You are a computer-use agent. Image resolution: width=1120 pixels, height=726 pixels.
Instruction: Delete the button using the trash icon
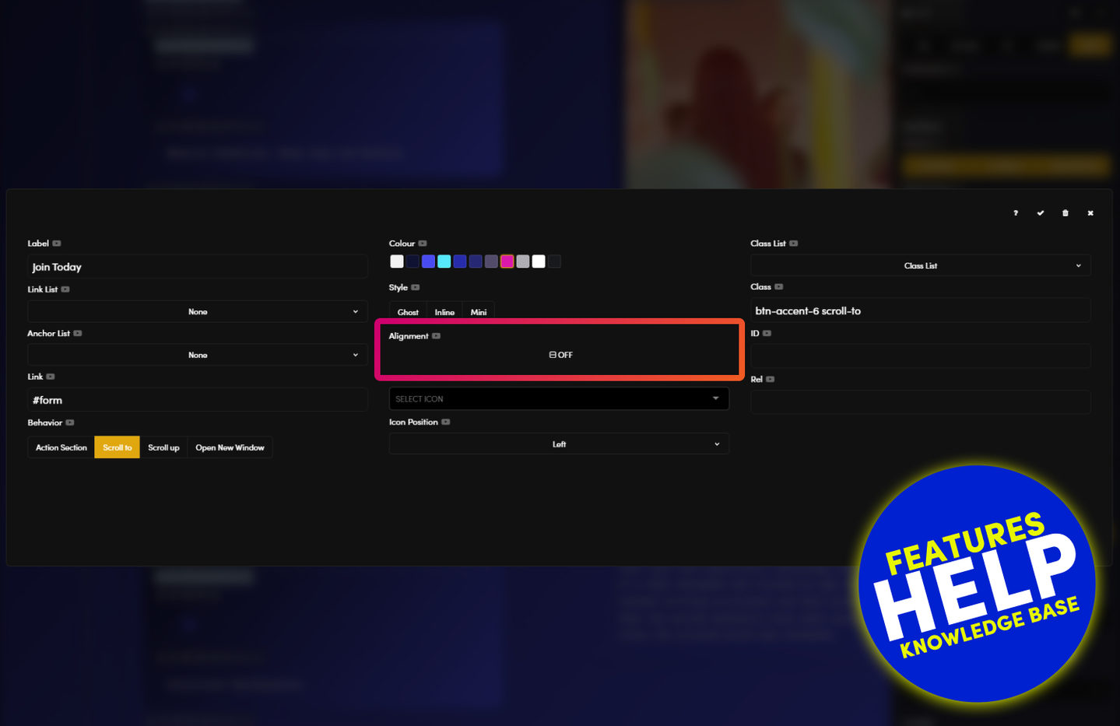(1065, 213)
